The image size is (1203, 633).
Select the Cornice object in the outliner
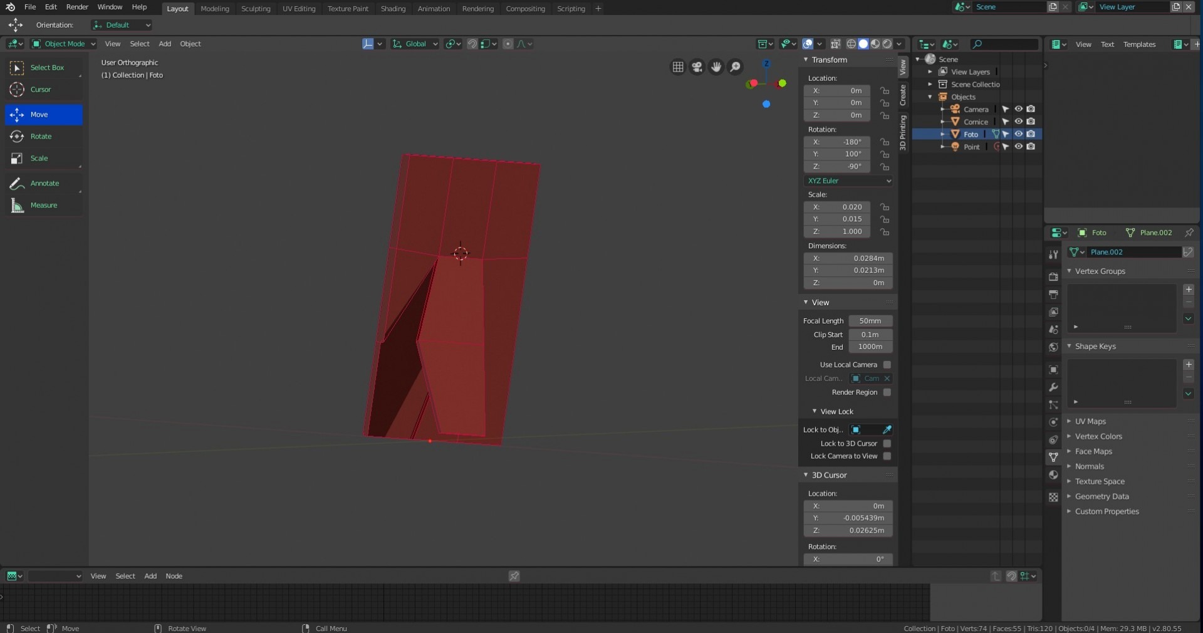pos(976,122)
